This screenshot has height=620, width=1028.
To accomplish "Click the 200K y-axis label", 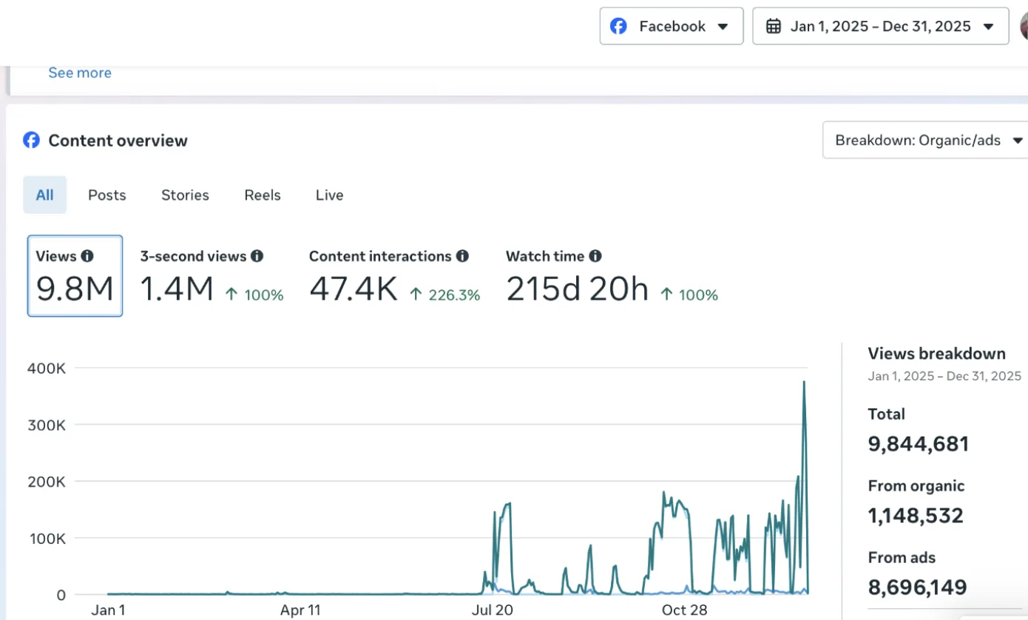I will click(46, 482).
